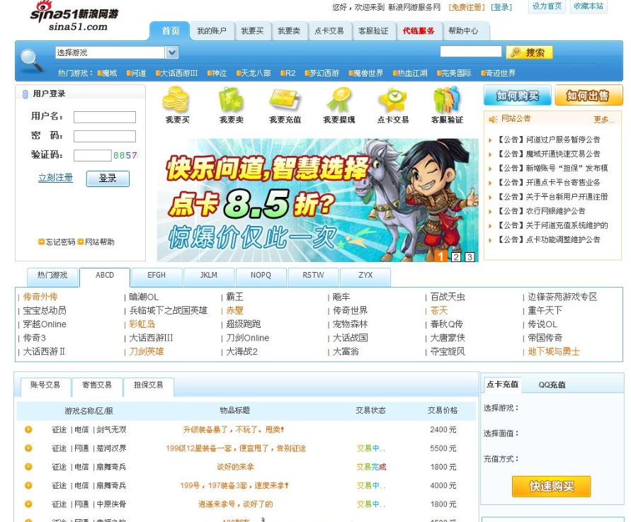
Task: Open the 首页 navigation tab
Action: pyautogui.click(x=170, y=31)
